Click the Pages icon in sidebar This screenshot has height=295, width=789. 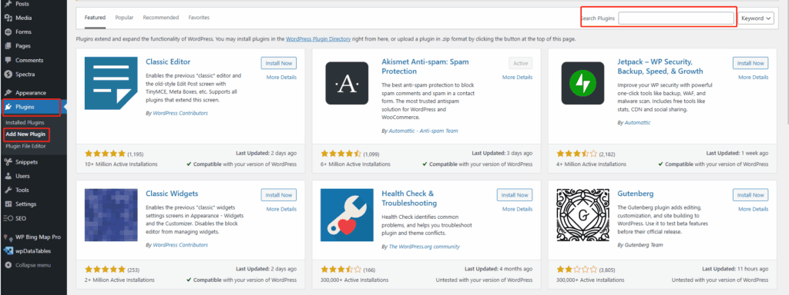coord(8,46)
